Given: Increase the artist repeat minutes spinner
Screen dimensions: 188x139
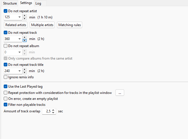Looking at the screenshot, I should 25,16.
